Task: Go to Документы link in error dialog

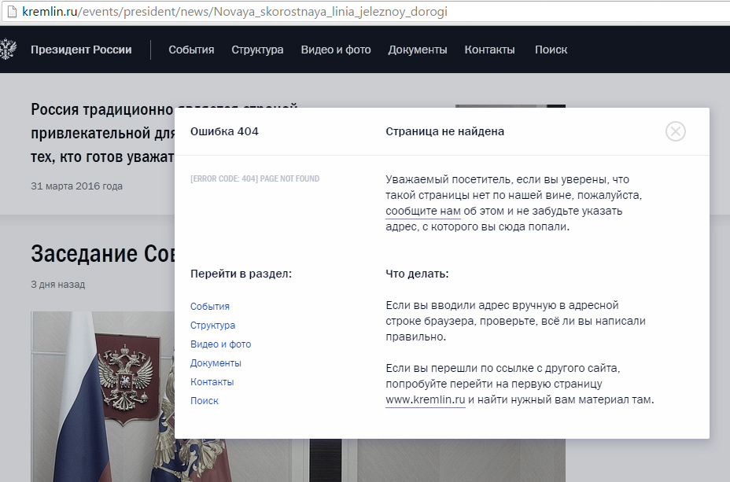Action: [x=216, y=363]
